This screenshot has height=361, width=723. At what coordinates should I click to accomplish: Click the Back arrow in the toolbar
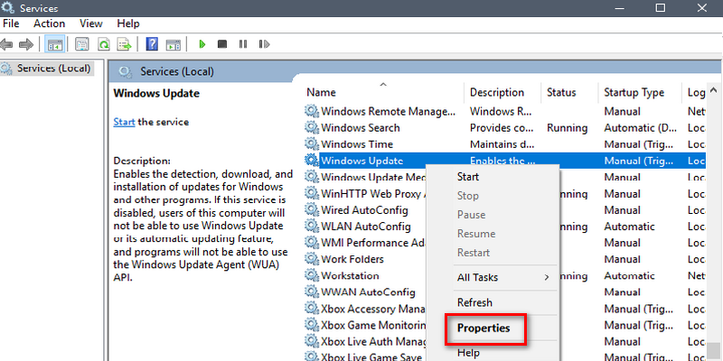click(x=8, y=43)
